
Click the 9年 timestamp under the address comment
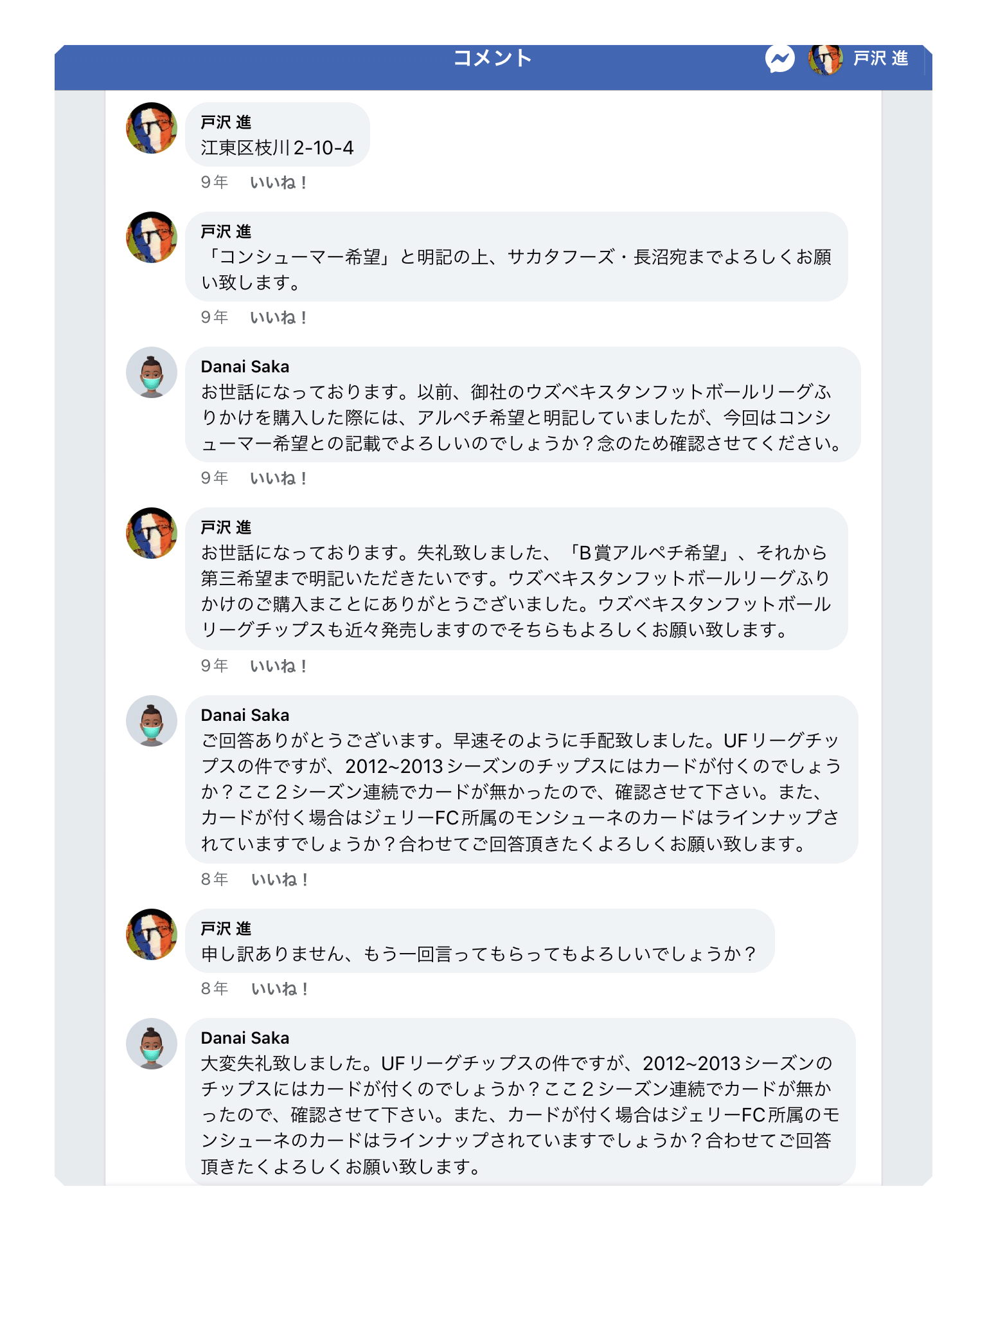point(214,183)
